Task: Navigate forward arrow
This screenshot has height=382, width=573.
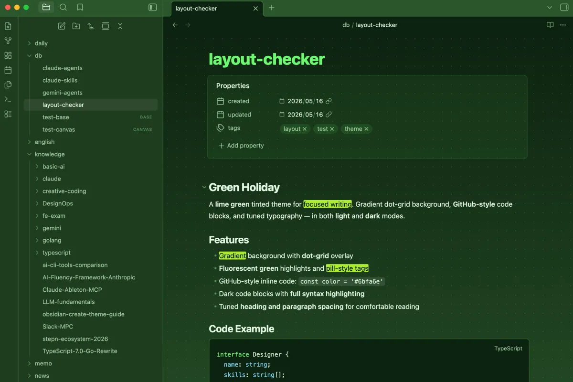Action: pos(188,25)
